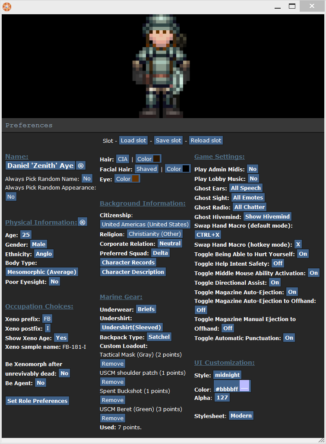This screenshot has width=326, height=444.
Task: Toggle Play Lobby Music
Action: (253, 179)
